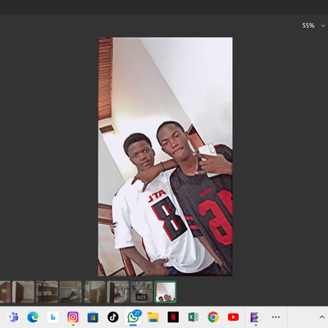The width and height of the screenshot is (328, 328).
Task: Launch Microsoft Edge browser
Action: (x=33, y=317)
